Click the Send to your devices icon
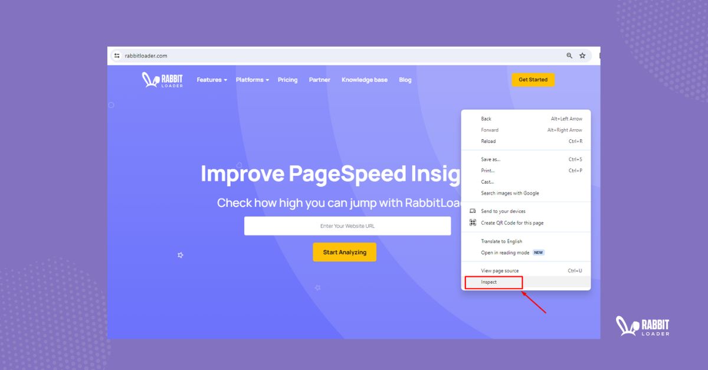The width and height of the screenshot is (708, 370). pyautogui.click(x=471, y=211)
